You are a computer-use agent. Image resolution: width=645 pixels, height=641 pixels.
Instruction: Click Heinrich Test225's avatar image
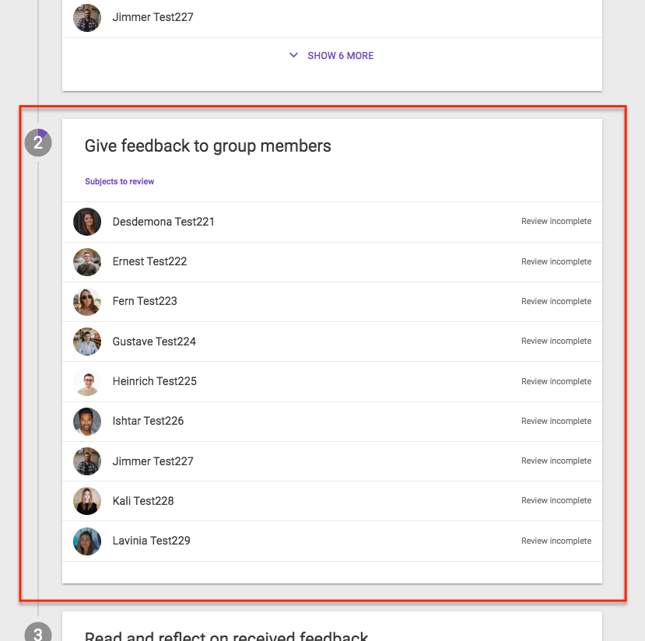(x=87, y=381)
